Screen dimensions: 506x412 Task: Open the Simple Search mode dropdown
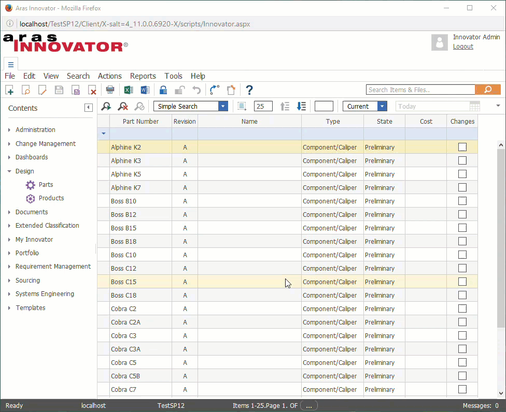point(222,106)
